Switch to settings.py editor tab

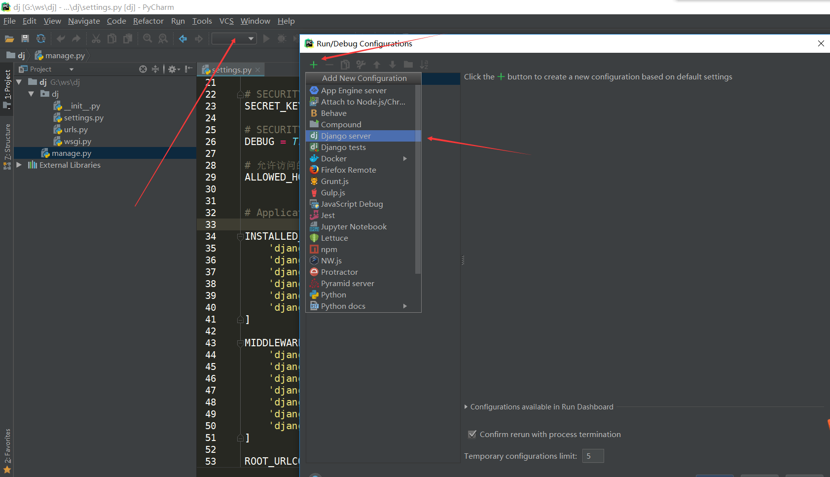[231, 70]
